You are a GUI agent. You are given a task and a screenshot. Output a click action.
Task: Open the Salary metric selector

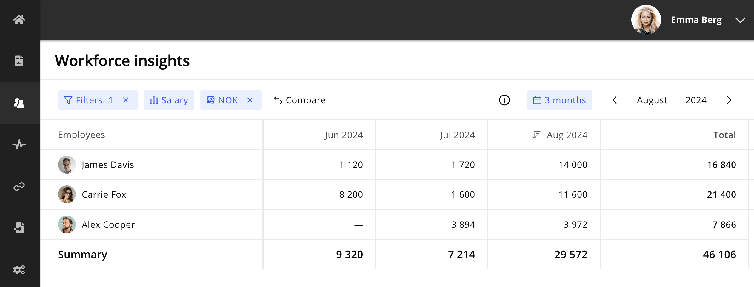point(169,100)
